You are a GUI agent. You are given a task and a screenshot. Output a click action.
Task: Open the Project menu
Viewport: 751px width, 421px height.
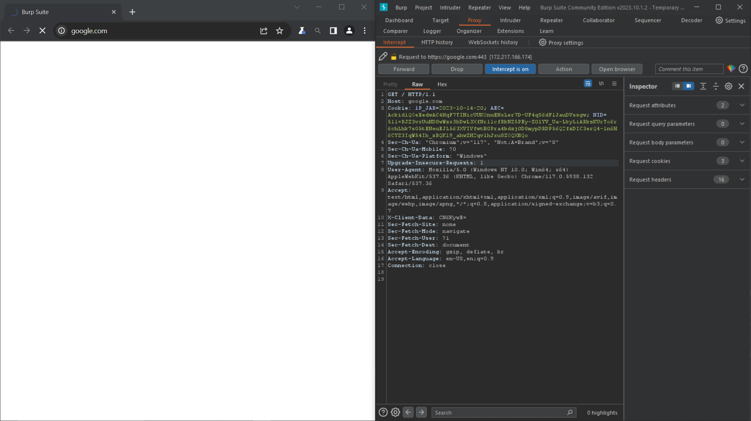[x=423, y=7]
